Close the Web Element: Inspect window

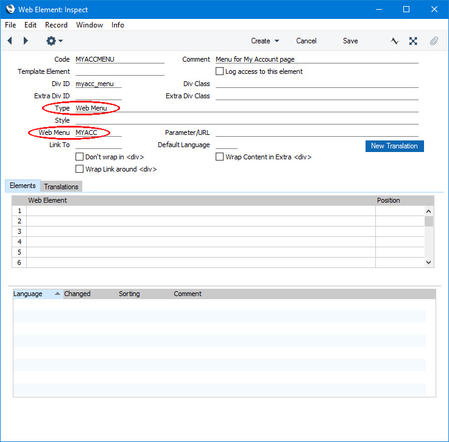tap(434, 10)
